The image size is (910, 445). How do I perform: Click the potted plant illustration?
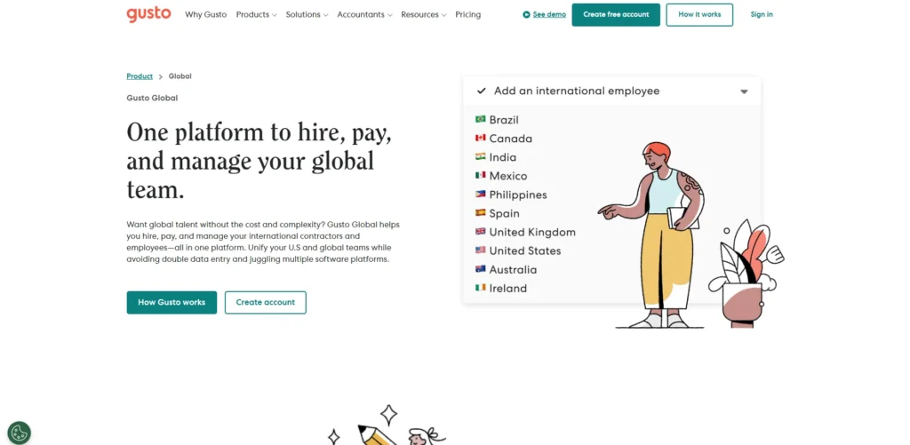tap(746, 274)
